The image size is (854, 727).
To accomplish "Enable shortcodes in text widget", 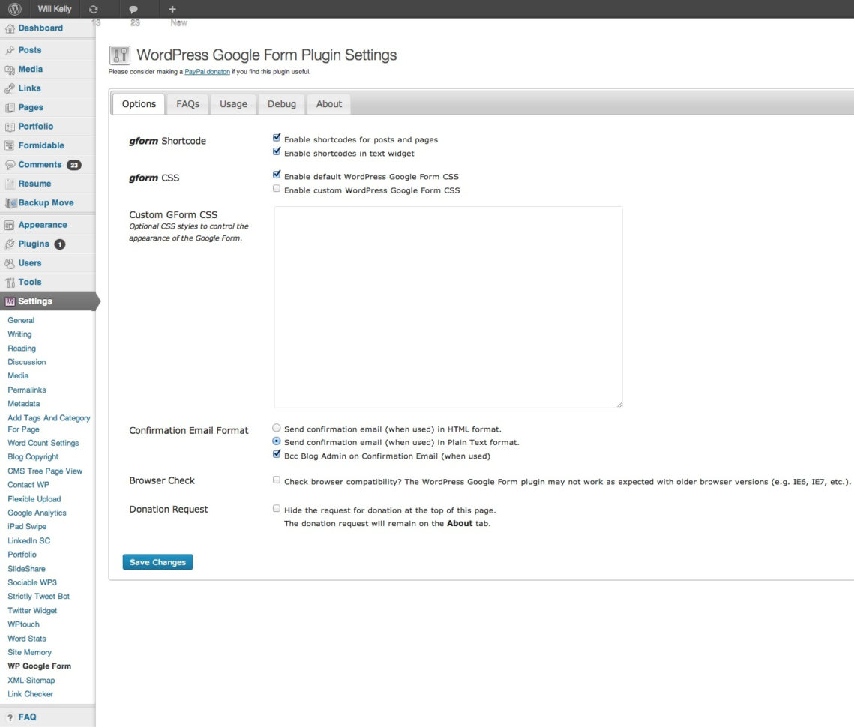I will [x=277, y=152].
